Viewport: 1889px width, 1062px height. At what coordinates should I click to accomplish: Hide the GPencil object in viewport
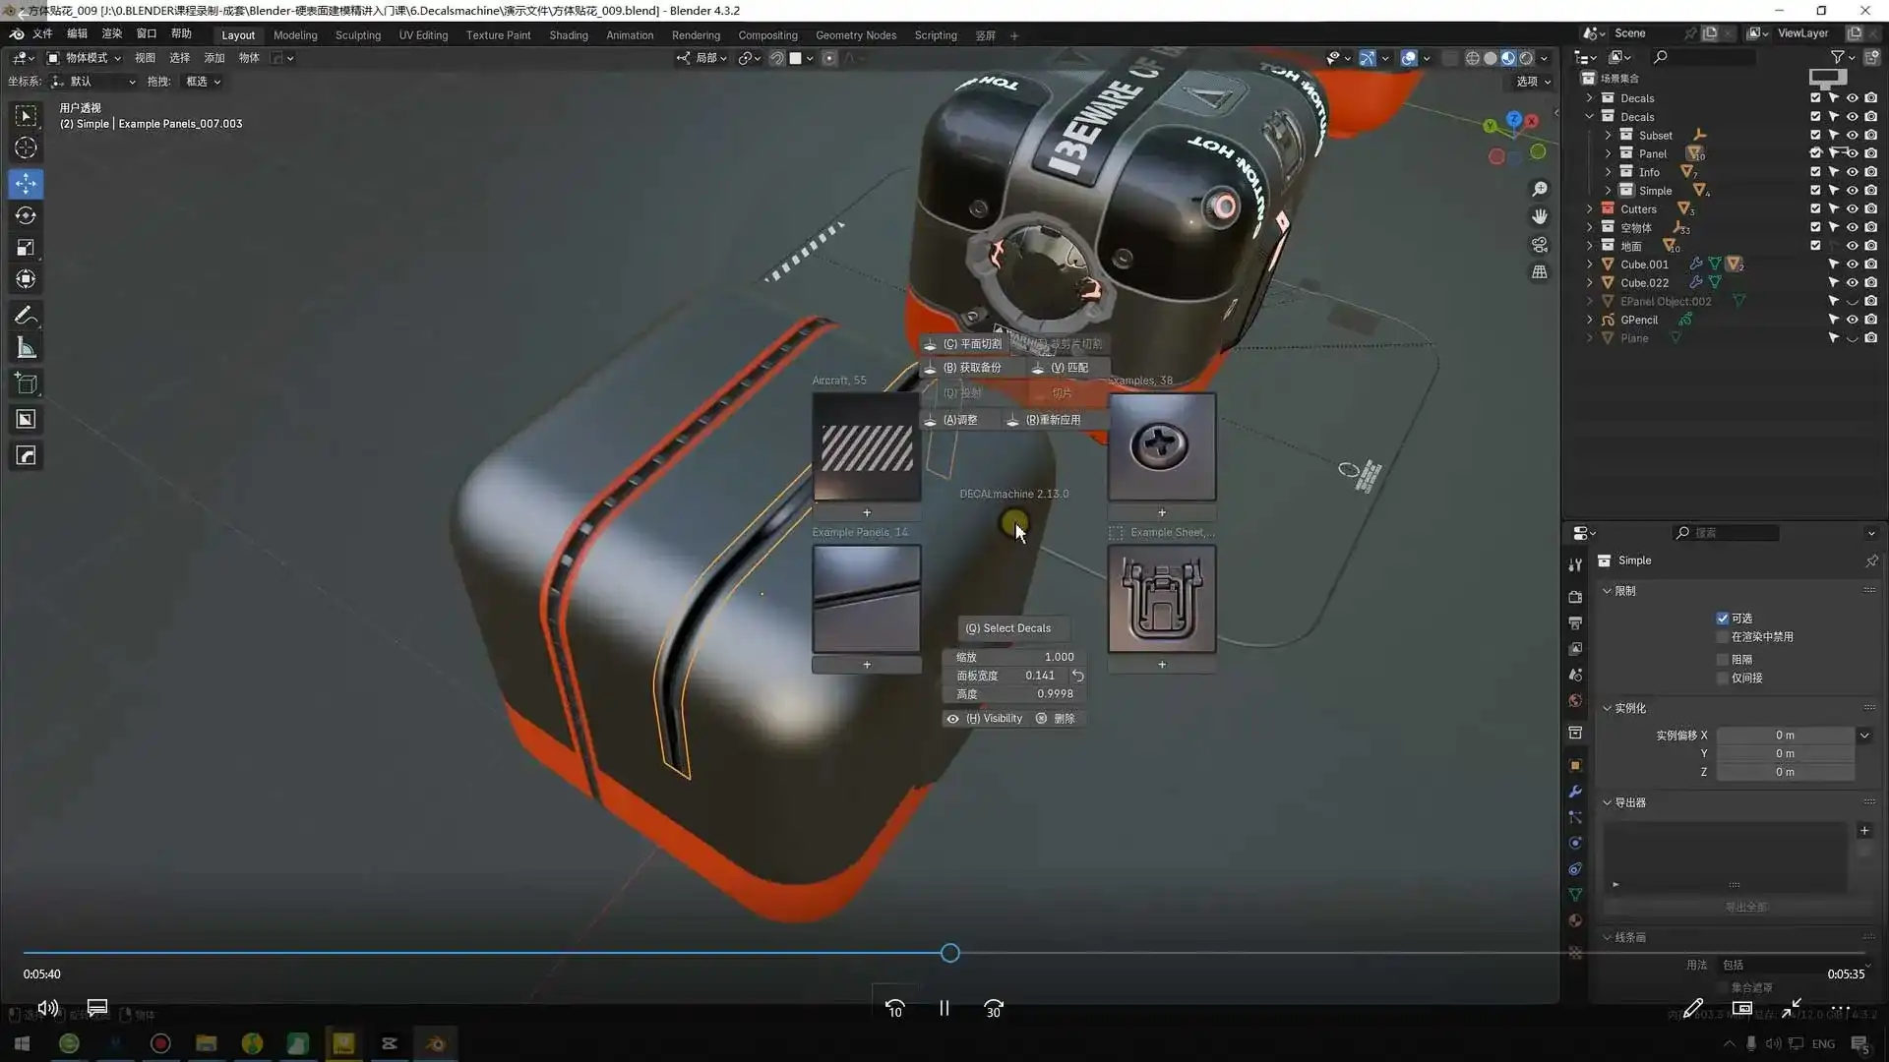pos(1853,320)
